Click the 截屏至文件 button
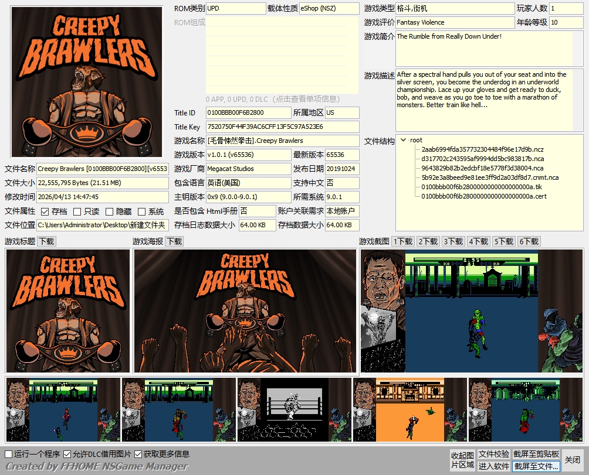589x475 pixels. 536,466
